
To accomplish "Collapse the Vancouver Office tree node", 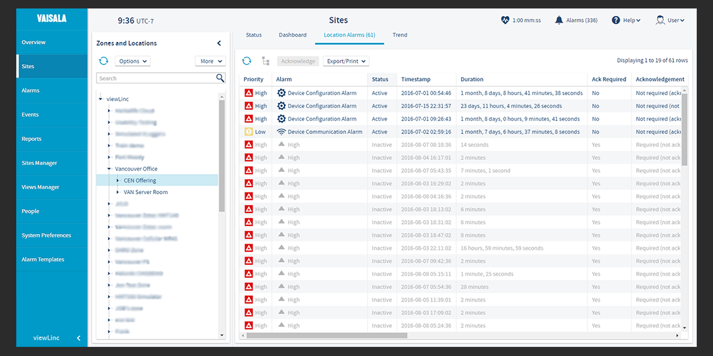I will (109, 169).
